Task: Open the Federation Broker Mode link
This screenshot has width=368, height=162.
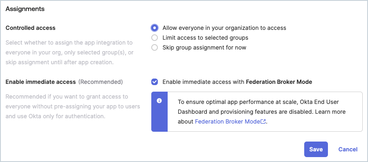Action: pyautogui.click(x=227, y=122)
